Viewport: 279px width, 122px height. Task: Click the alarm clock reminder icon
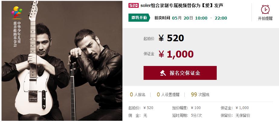tap(265, 9)
